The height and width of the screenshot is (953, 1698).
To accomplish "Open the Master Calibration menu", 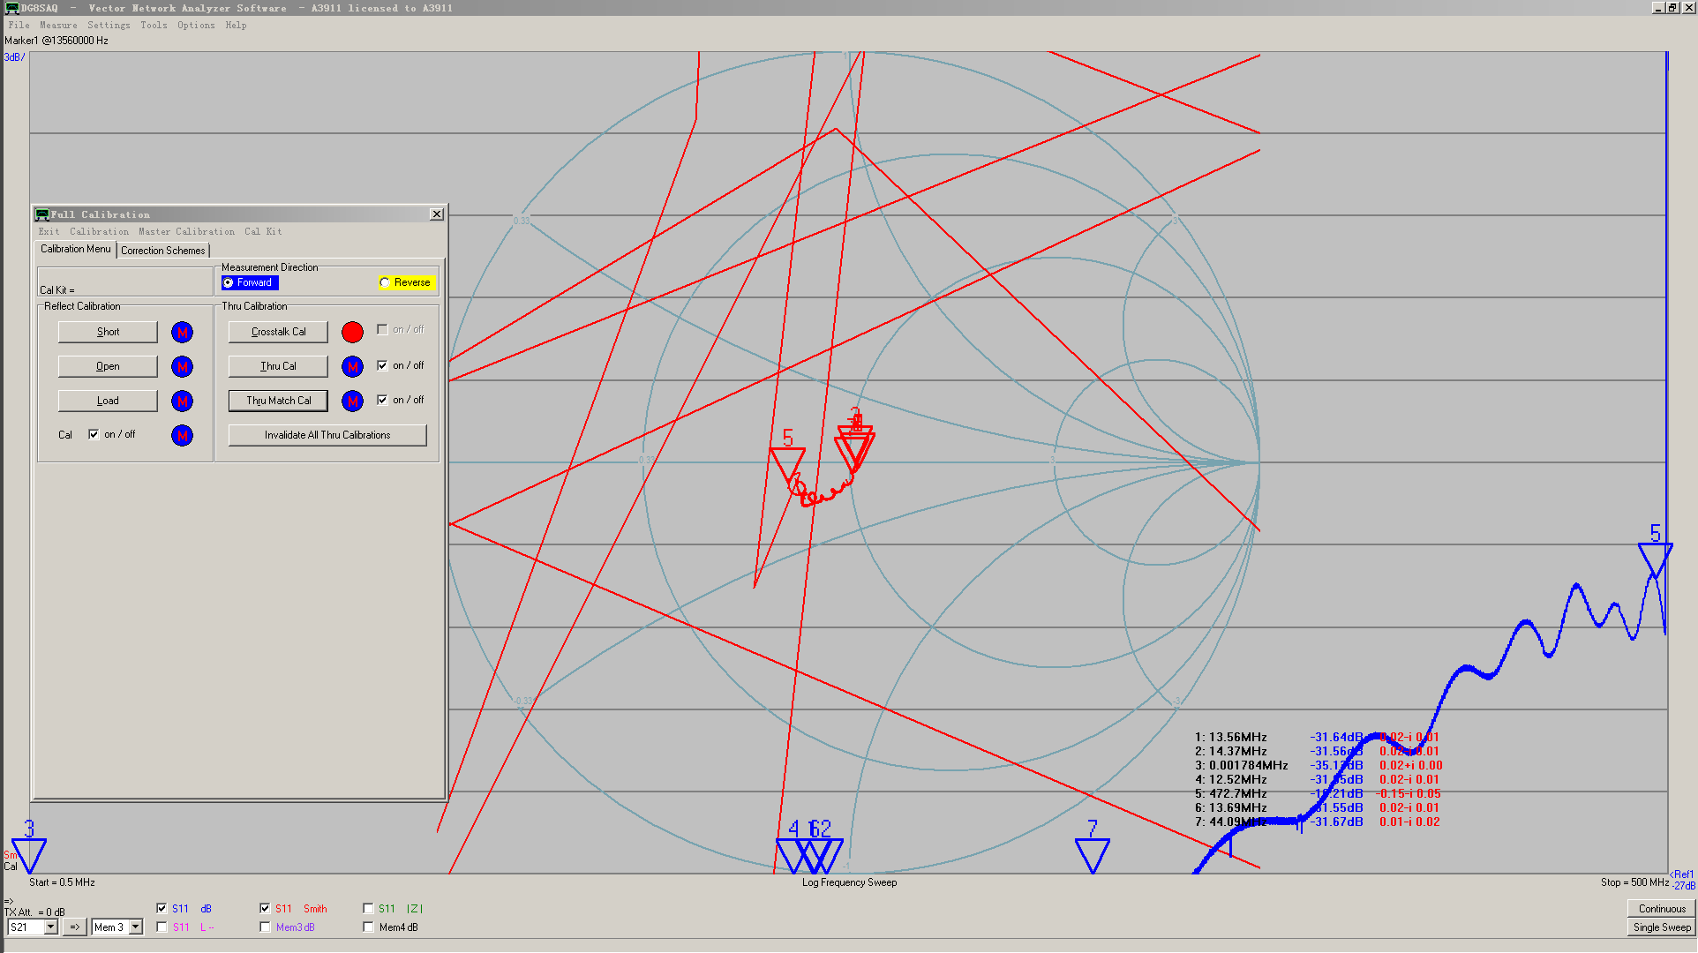I will tap(186, 231).
